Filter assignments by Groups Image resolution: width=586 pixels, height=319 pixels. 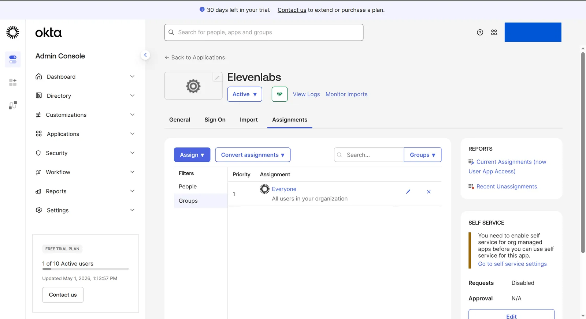pyautogui.click(x=201, y=201)
